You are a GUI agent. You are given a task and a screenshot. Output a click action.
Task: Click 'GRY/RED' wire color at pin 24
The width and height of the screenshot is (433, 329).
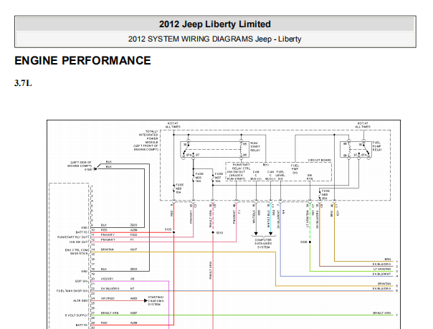click(108, 298)
